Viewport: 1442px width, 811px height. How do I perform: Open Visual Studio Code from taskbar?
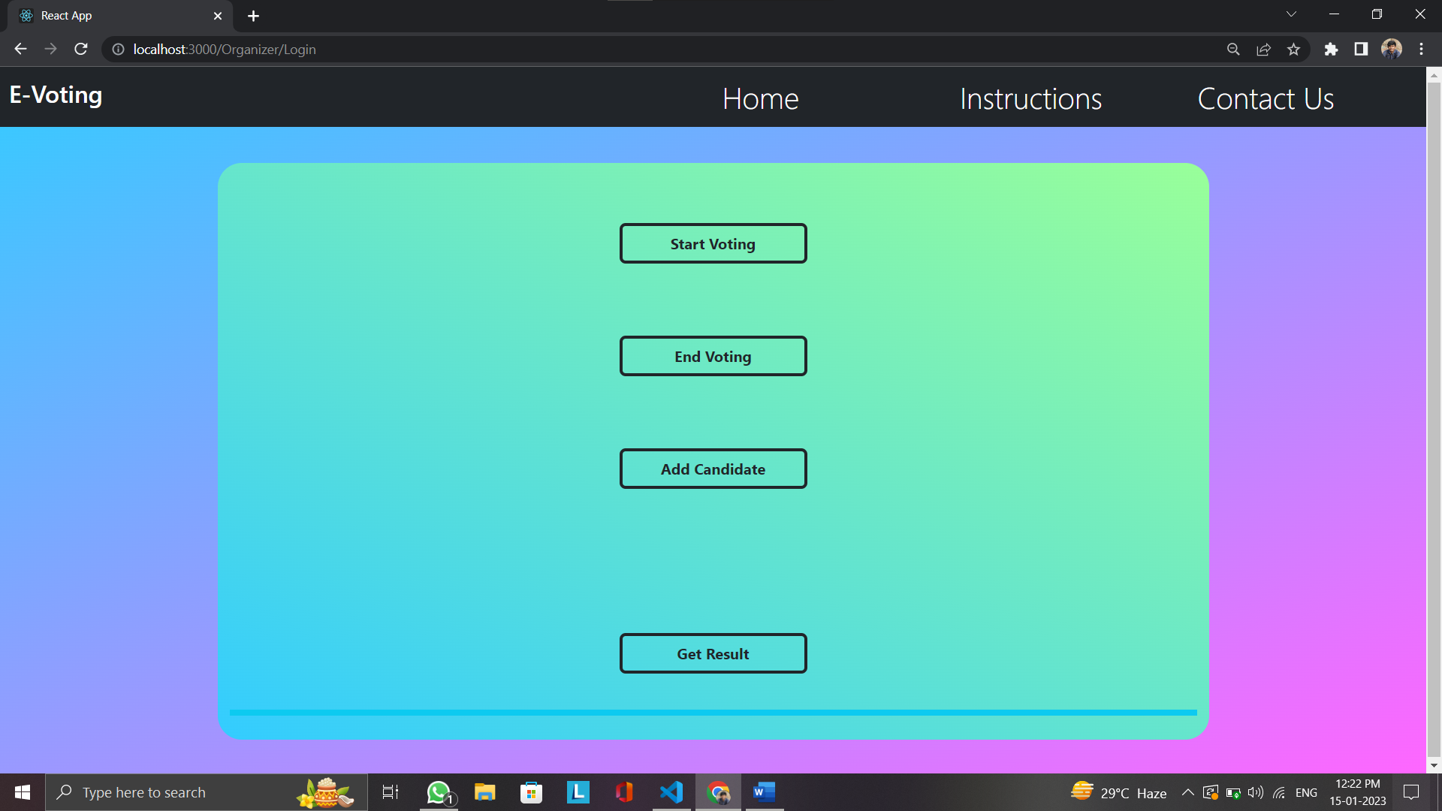coord(671,792)
